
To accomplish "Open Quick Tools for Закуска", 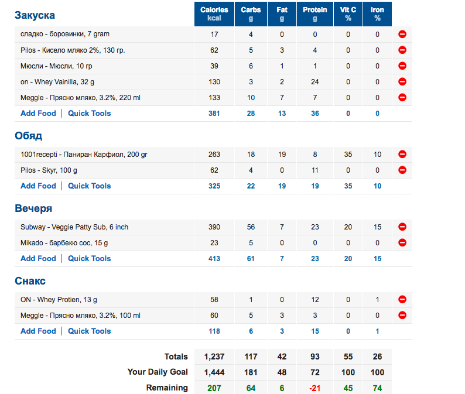I will pos(89,114).
